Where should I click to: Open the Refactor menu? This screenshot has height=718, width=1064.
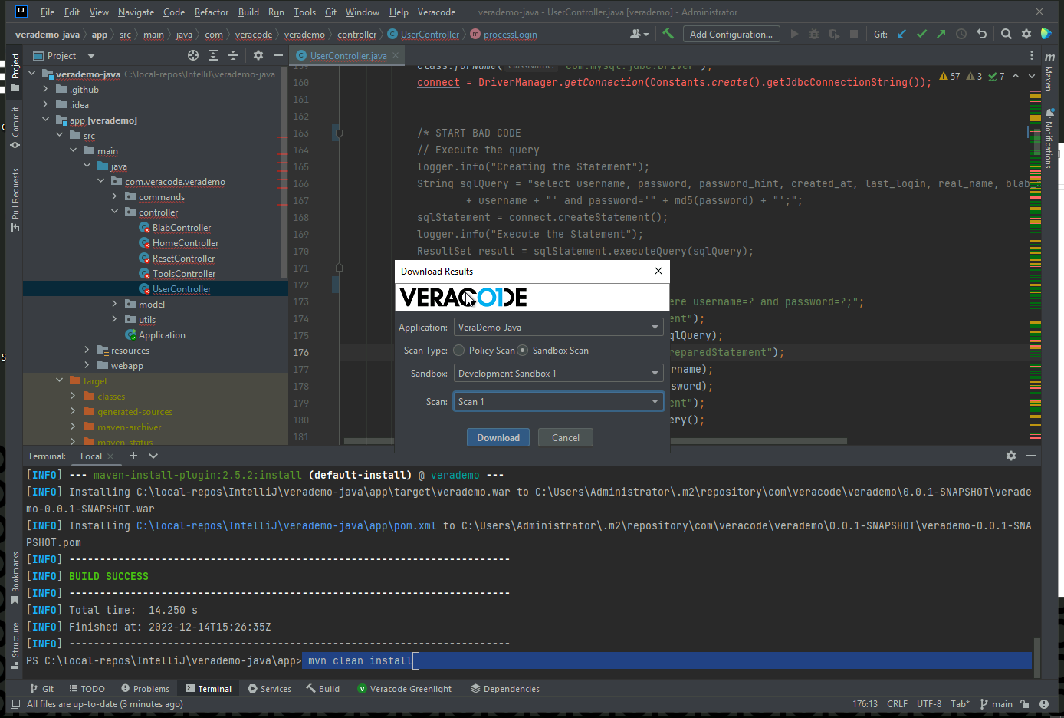(212, 12)
